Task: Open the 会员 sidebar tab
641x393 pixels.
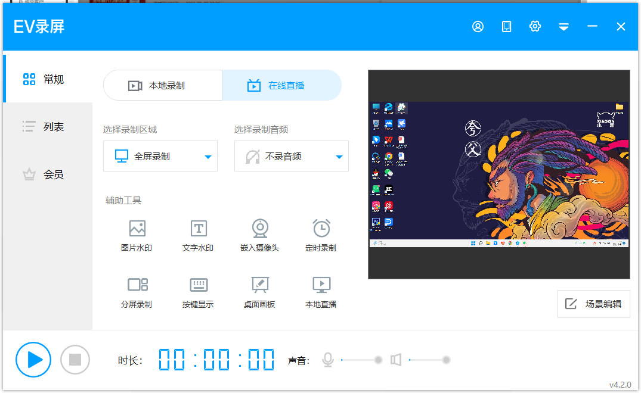Action: (48, 174)
